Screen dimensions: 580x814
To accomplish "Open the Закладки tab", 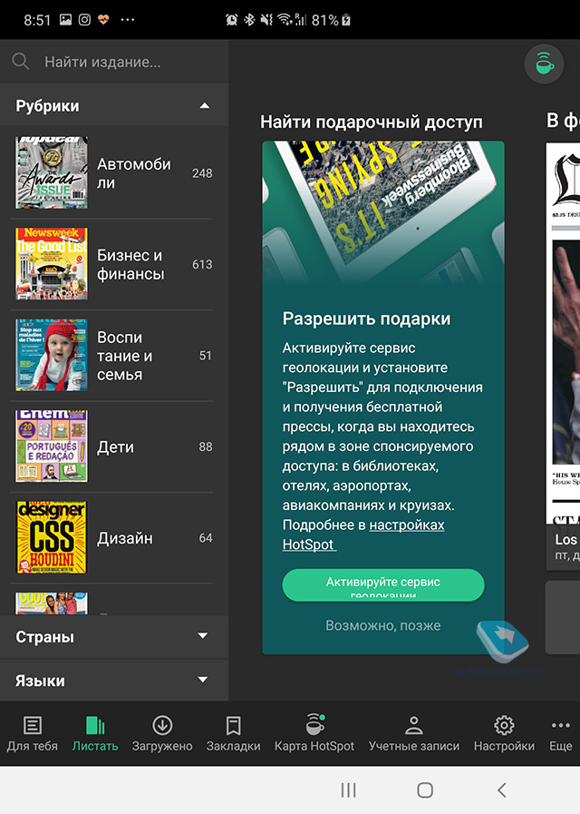I will [x=233, y=733].
